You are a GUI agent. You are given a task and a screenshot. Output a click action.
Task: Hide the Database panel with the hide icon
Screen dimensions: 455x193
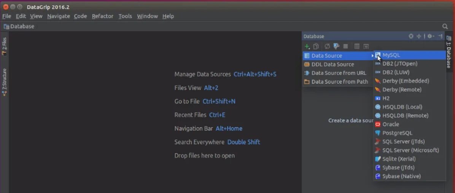pos(440,36)
